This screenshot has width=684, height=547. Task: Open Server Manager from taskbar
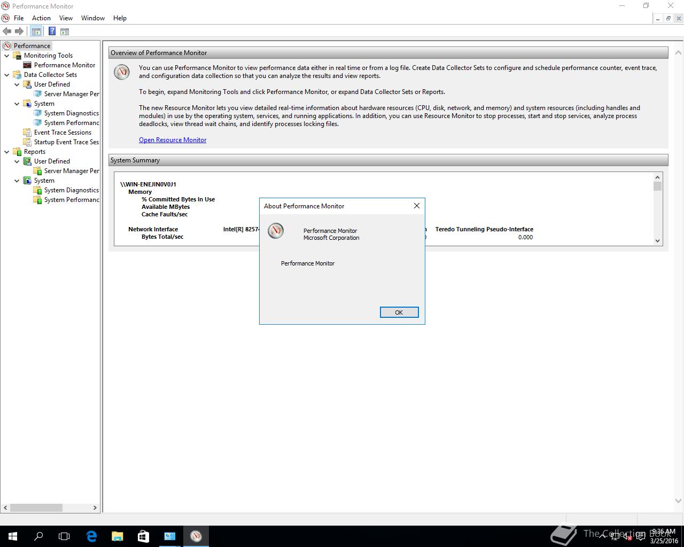[169, 536]
